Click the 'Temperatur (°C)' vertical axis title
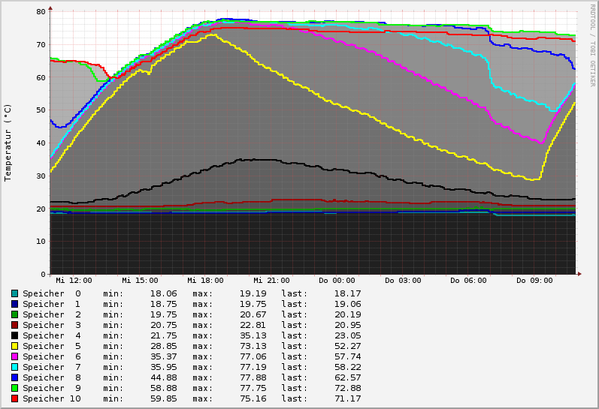The image size is (599, 409). click(x=8, y=143)
